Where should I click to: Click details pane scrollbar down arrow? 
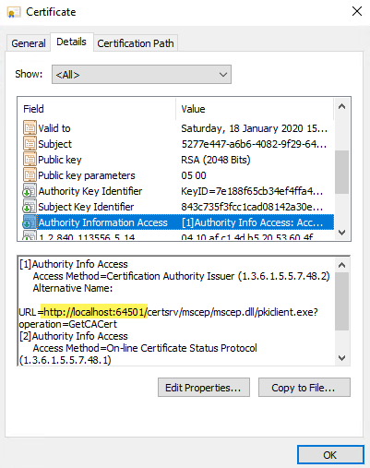pos(341,358)
